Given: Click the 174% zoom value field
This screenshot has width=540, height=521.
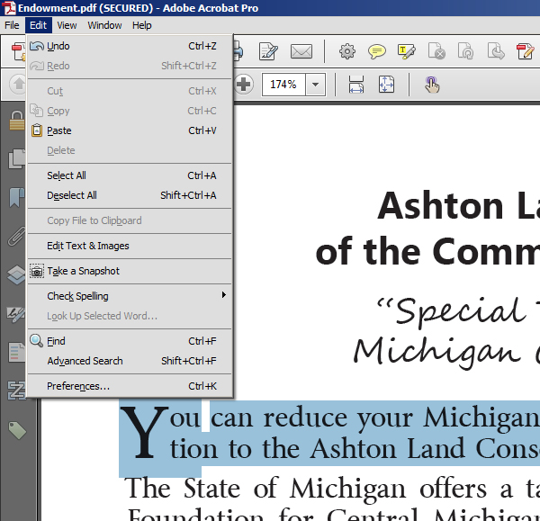Looking at the screenshot, I should coord(283,85).
